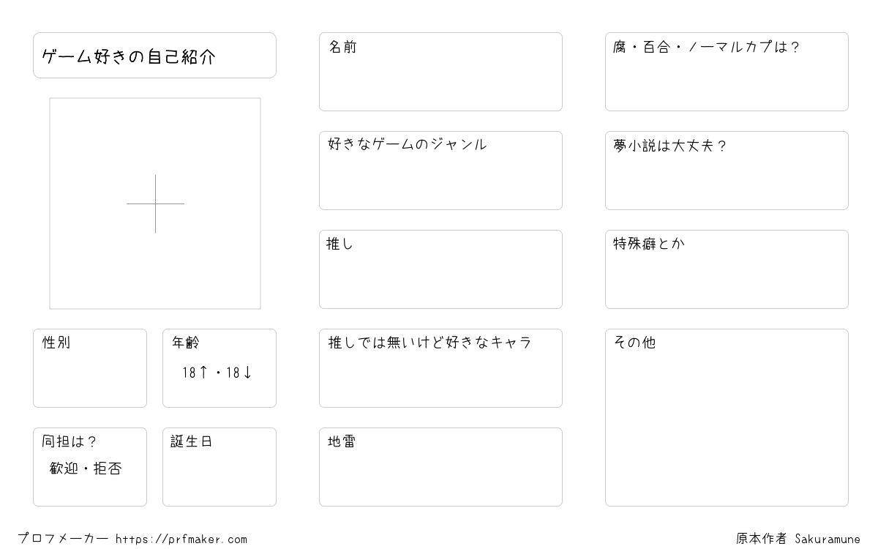Click the ゲーム好きの自己紹介 title box

point(154,55)
